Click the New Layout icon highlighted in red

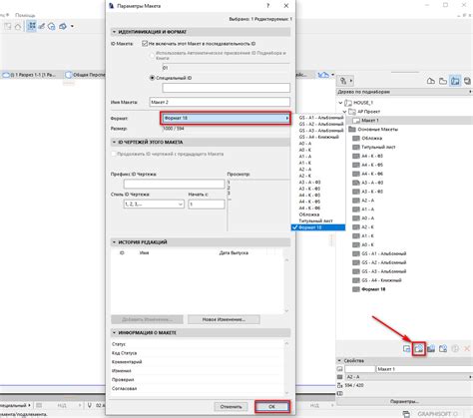point(419,348)
